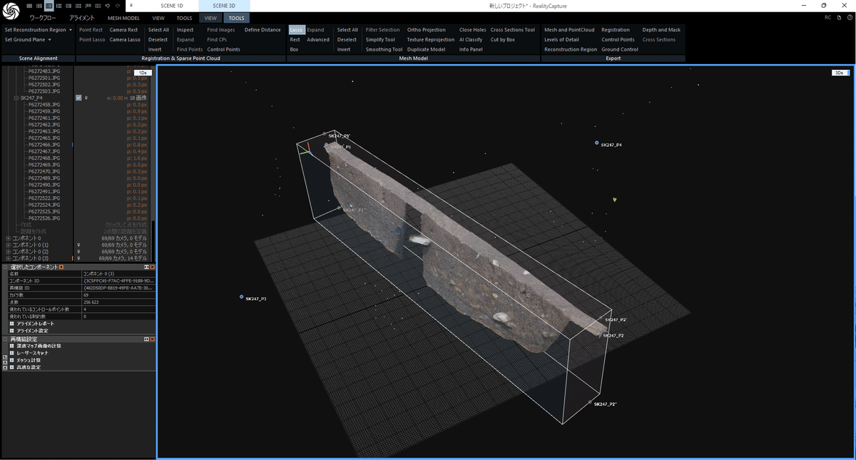The width and height of the screenshot is (856, 460).
Task: Select image P6272468.JPG in tree
Action: (x=44, y=158)
